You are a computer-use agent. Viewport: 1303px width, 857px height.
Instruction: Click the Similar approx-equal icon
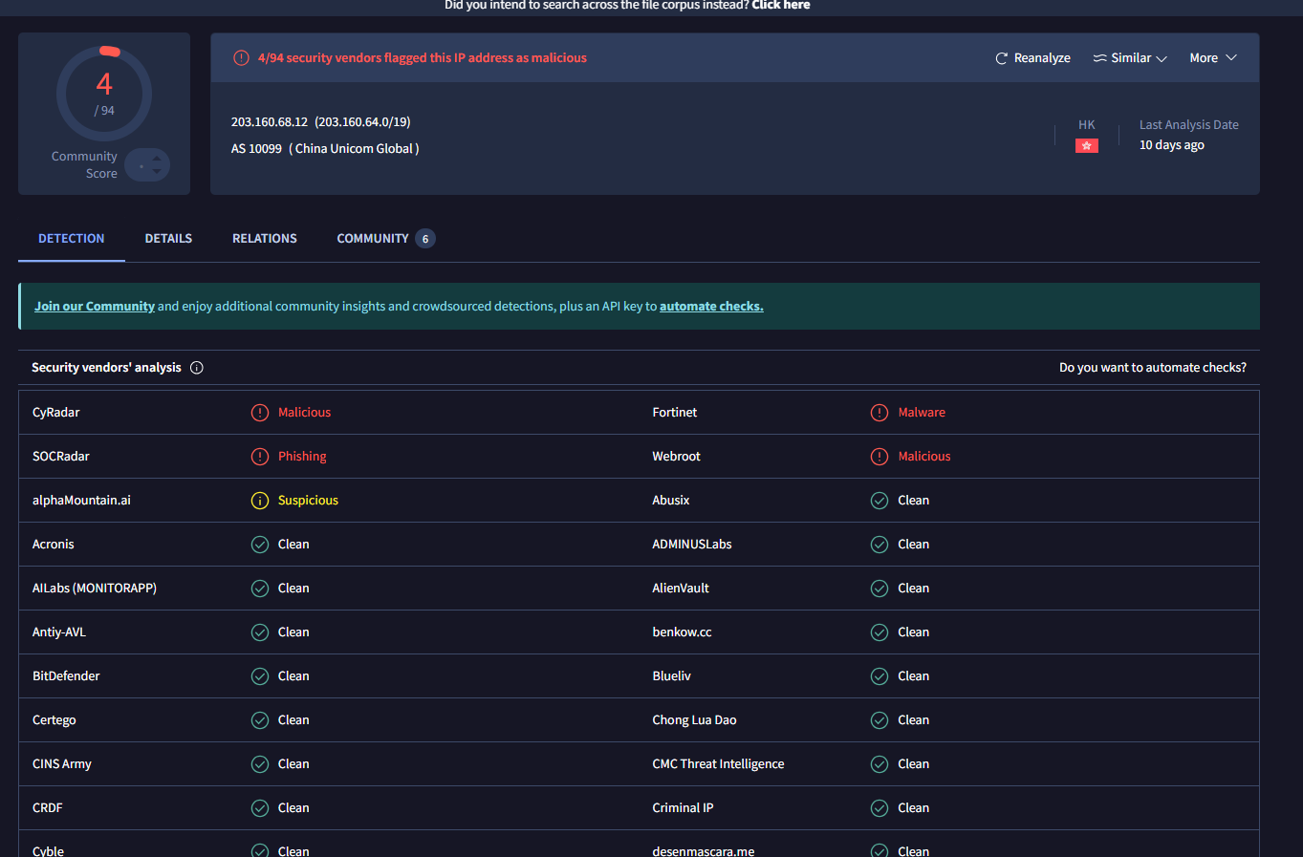pos(1100,58)
